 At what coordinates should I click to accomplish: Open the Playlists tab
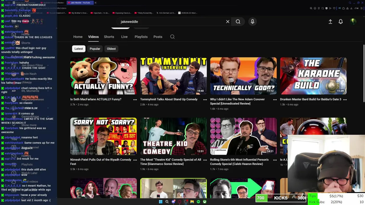(141, 37)
